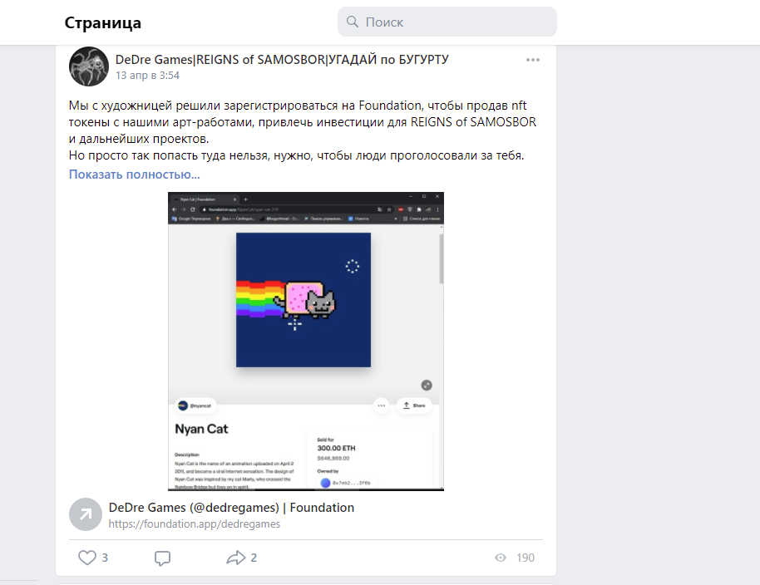Expand post with Показать полностью
The image size is (760, 585).
[x=134, y=175]
